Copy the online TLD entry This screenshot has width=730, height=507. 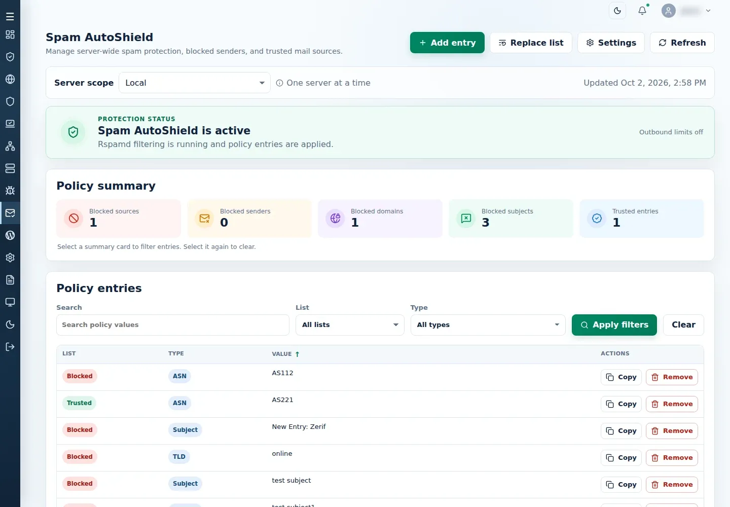[x=622, y=458]
